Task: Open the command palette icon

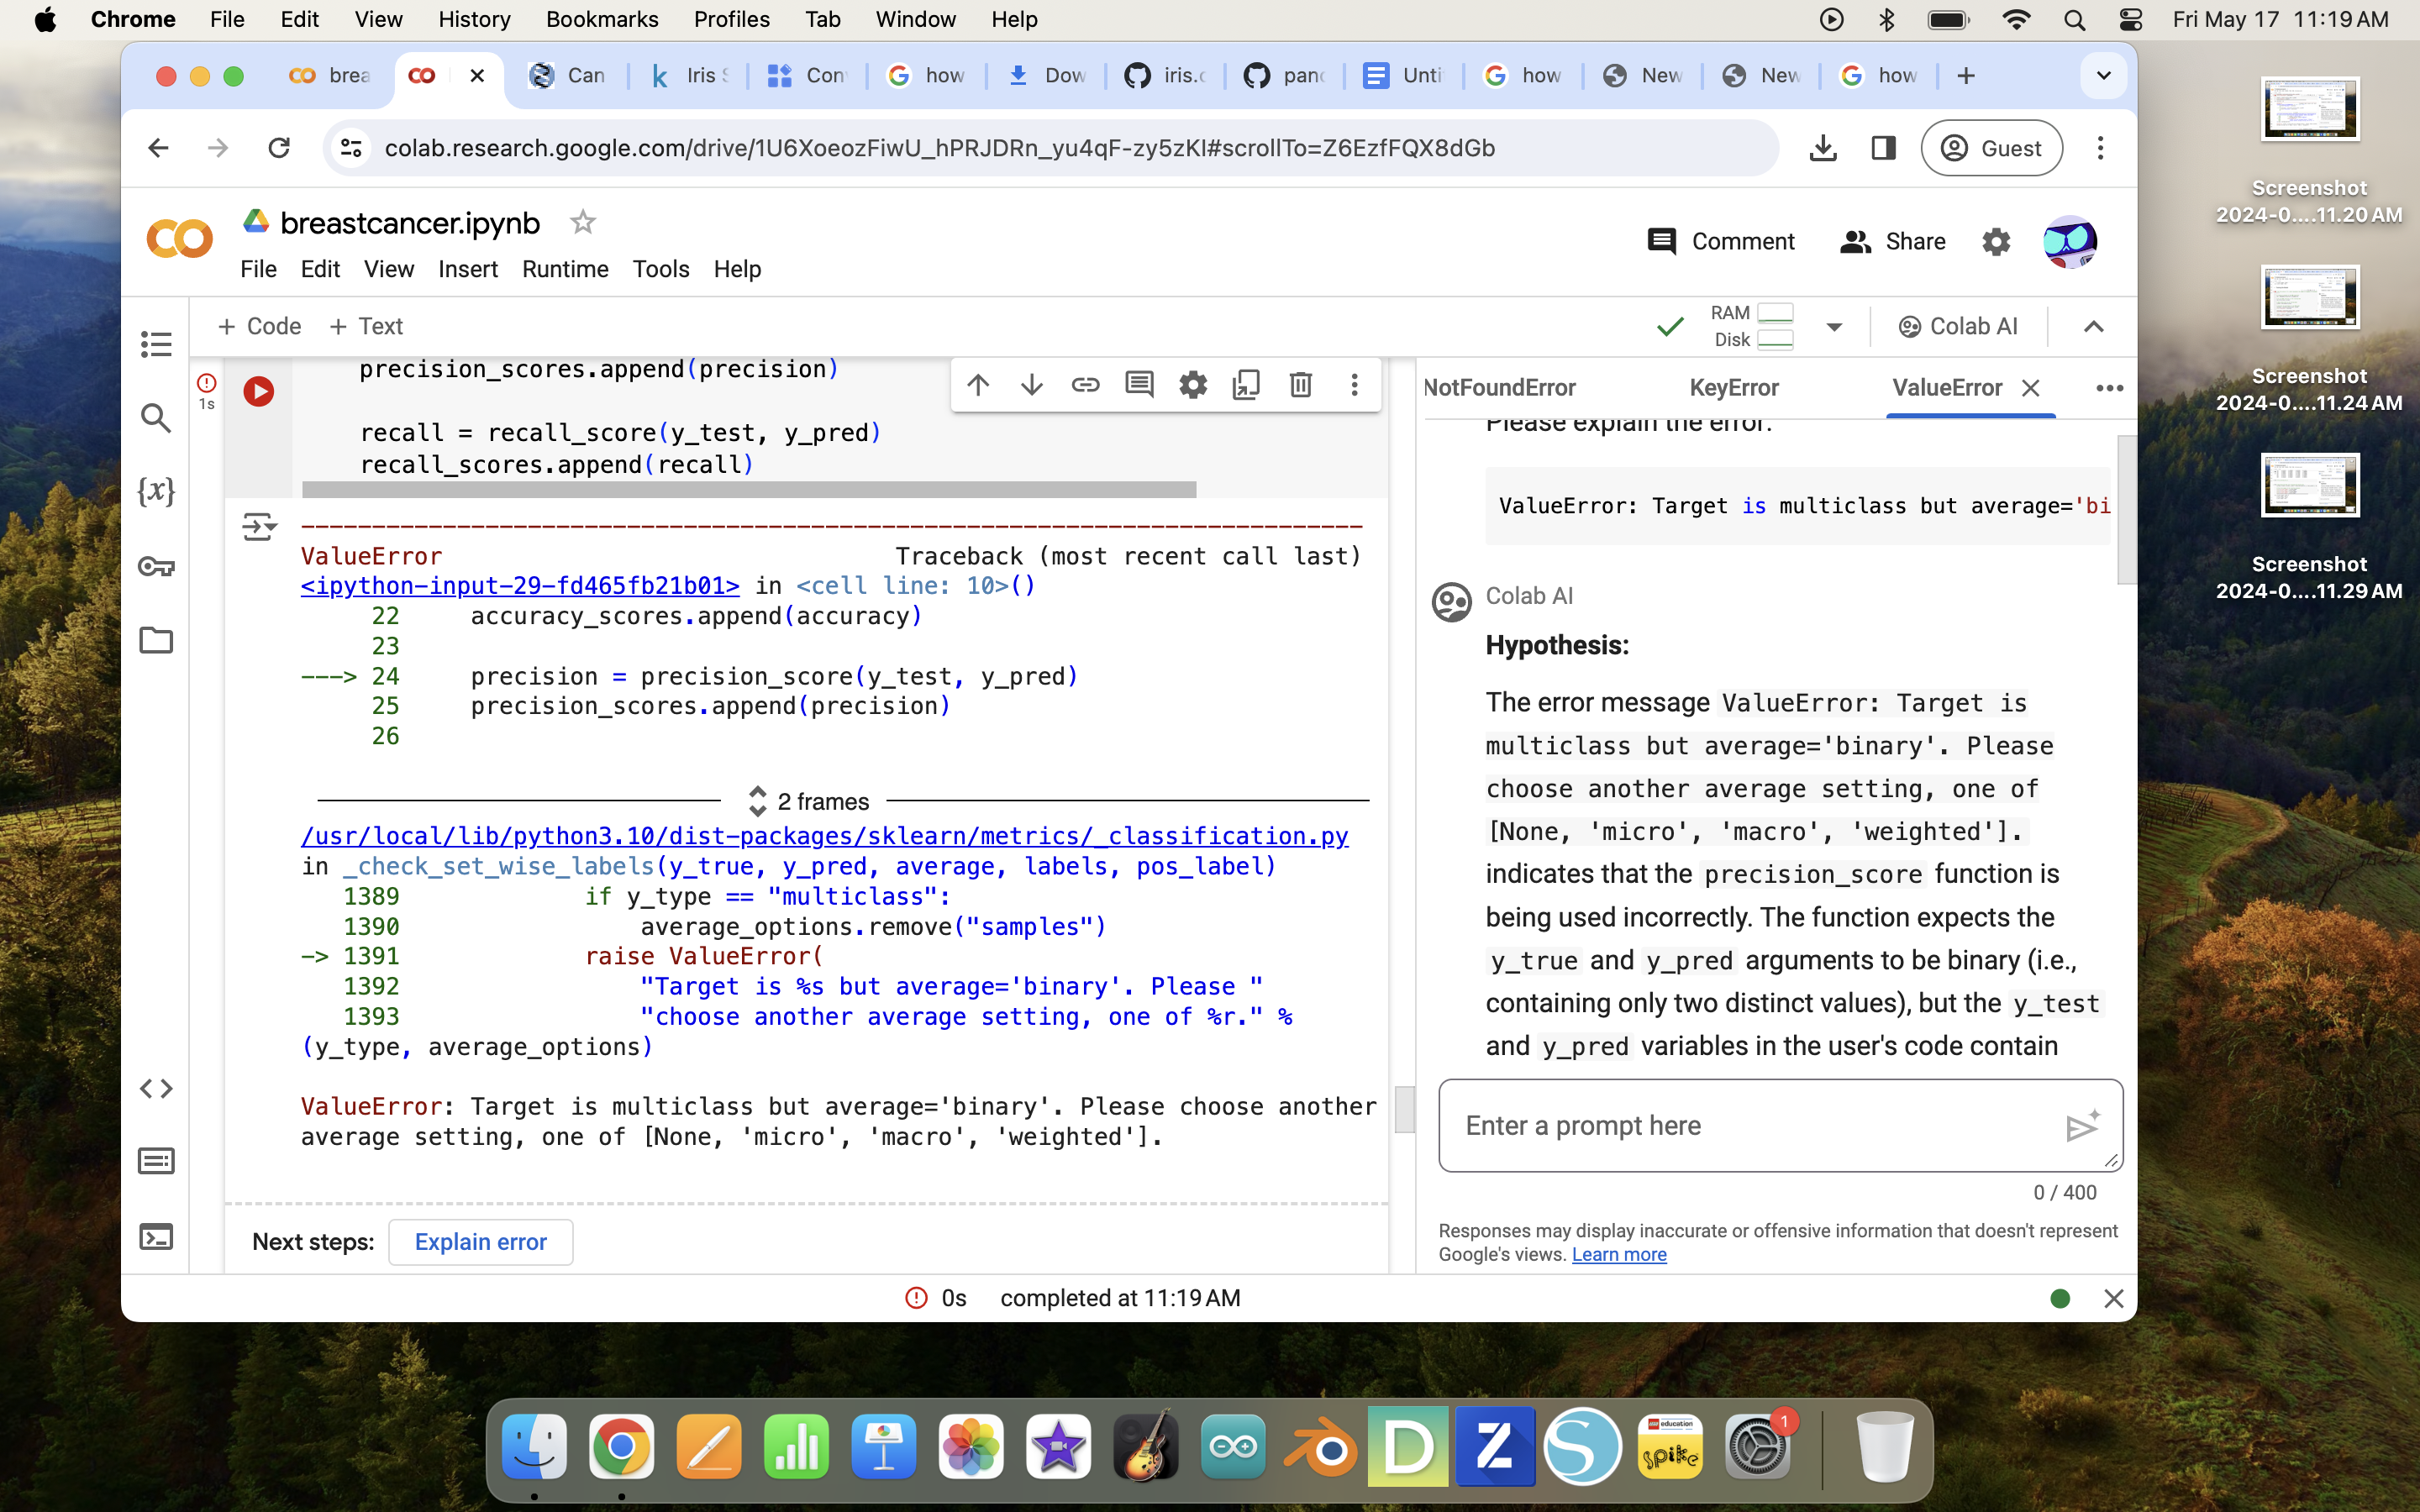Action: 156,1161
